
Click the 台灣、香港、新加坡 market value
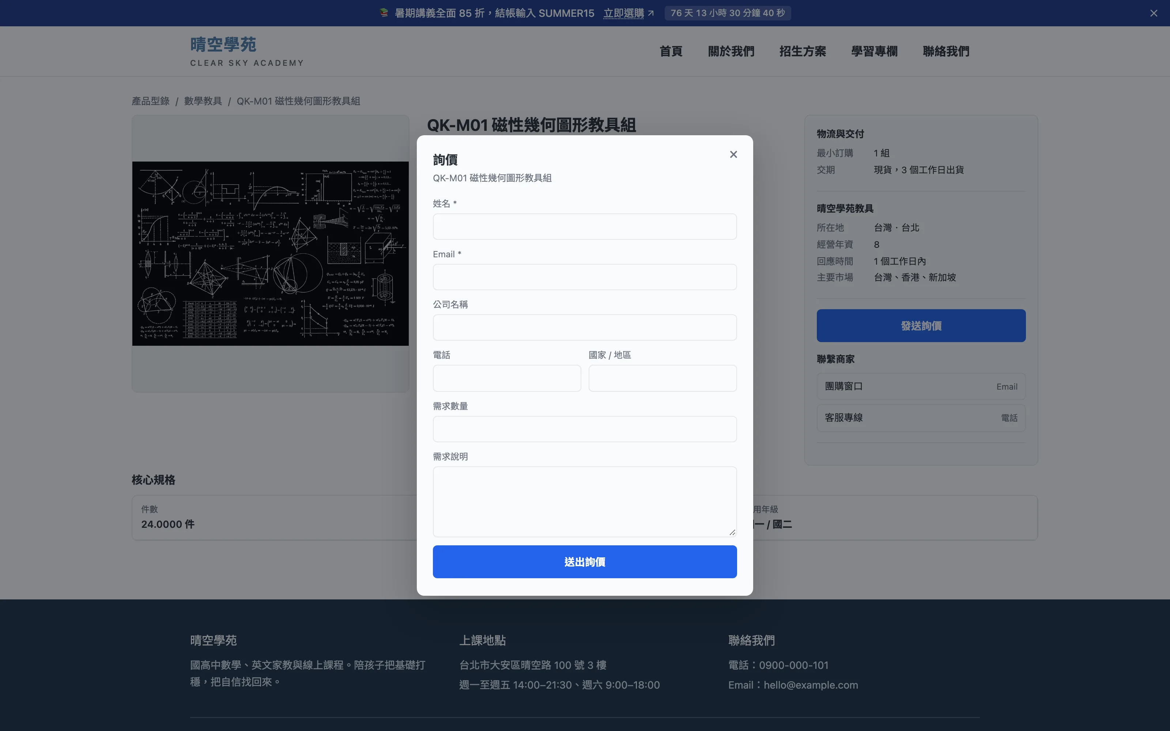[x=915, y=277]
